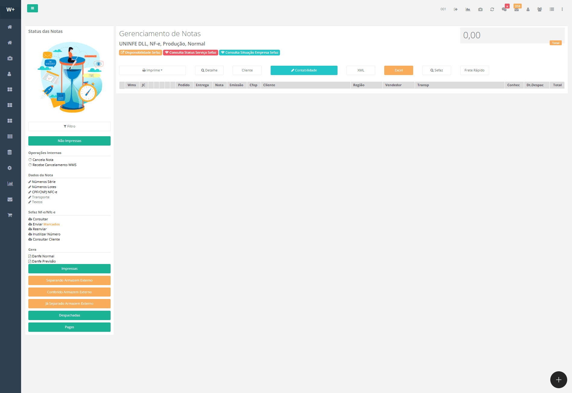This screenshot has width=572, height=393.
Task: Open the chat bubbles icon with red badge
Action: click(504, 9)
